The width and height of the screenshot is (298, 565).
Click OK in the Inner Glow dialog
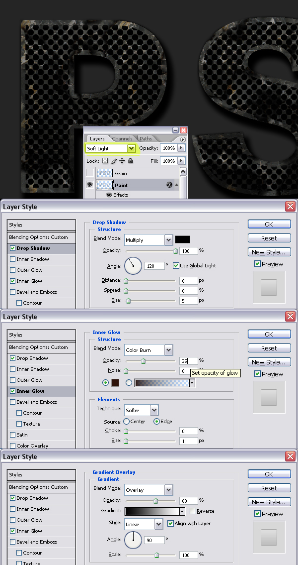[x=269, y=334]
